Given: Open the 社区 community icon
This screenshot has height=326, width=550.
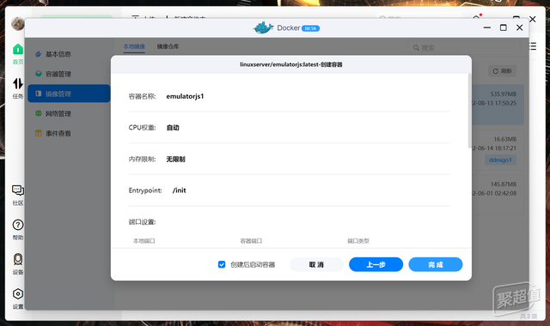Looking at the screenshot, I should pos(18,190).
